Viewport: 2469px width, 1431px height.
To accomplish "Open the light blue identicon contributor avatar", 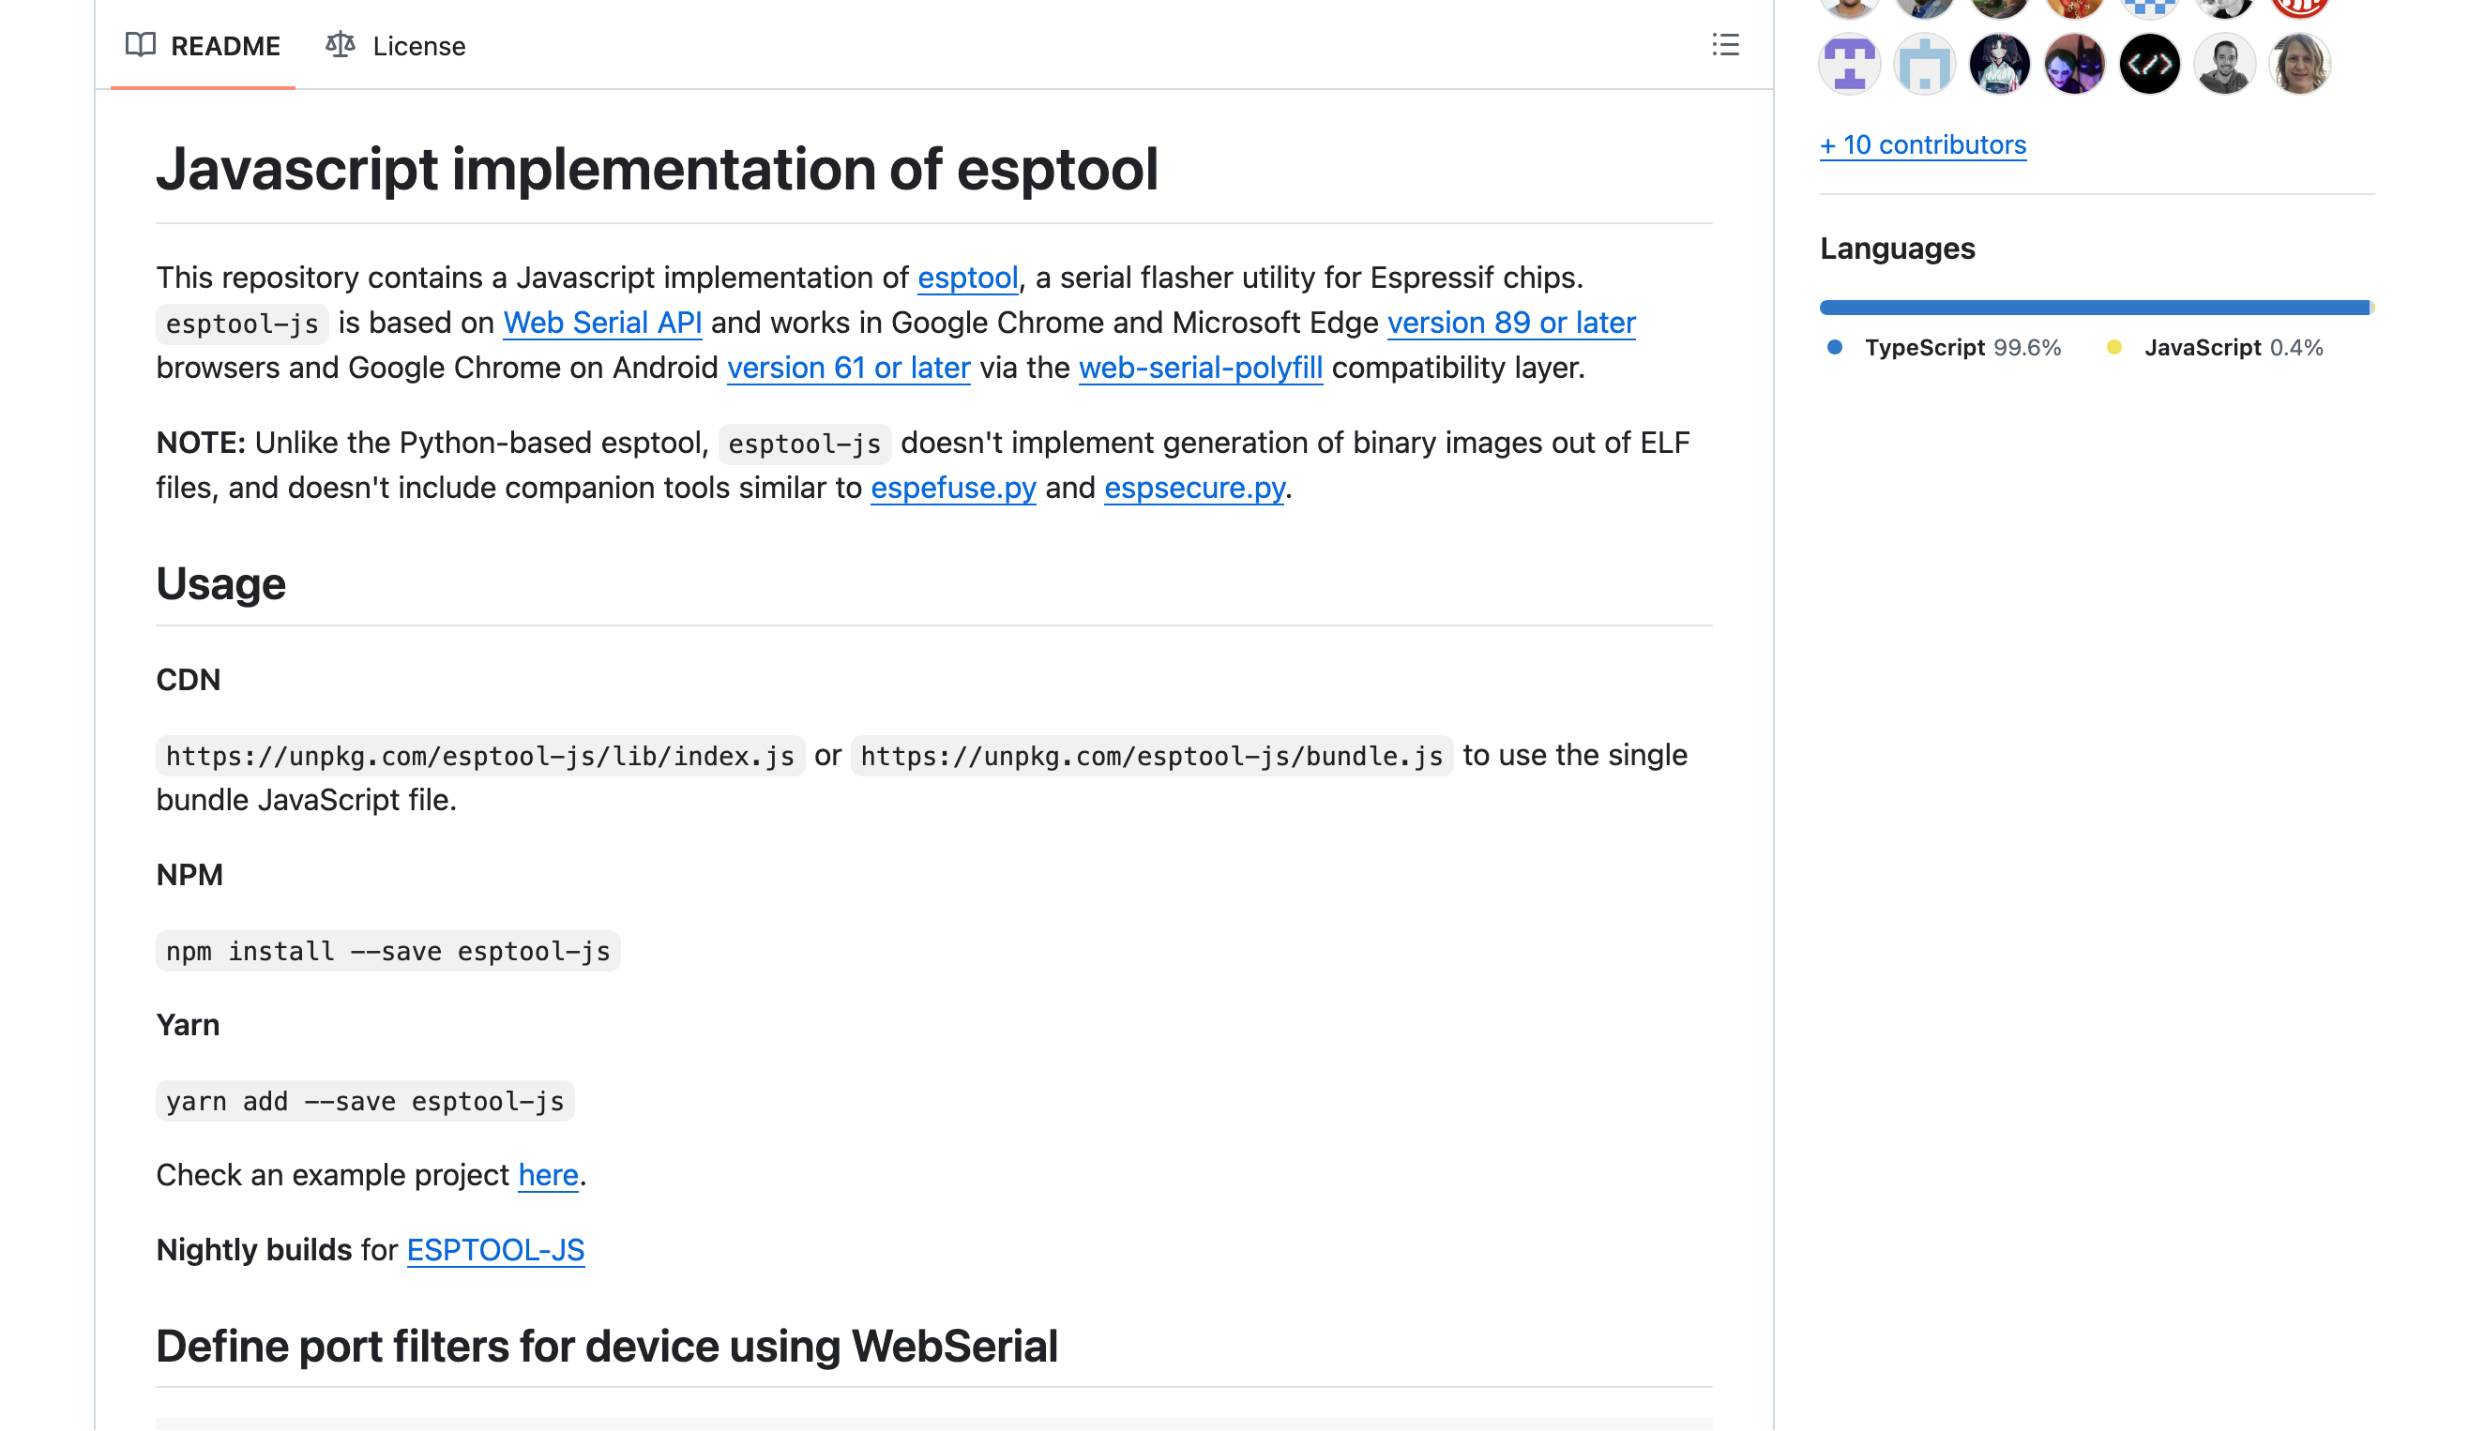I will click(x=1924, y=65).
